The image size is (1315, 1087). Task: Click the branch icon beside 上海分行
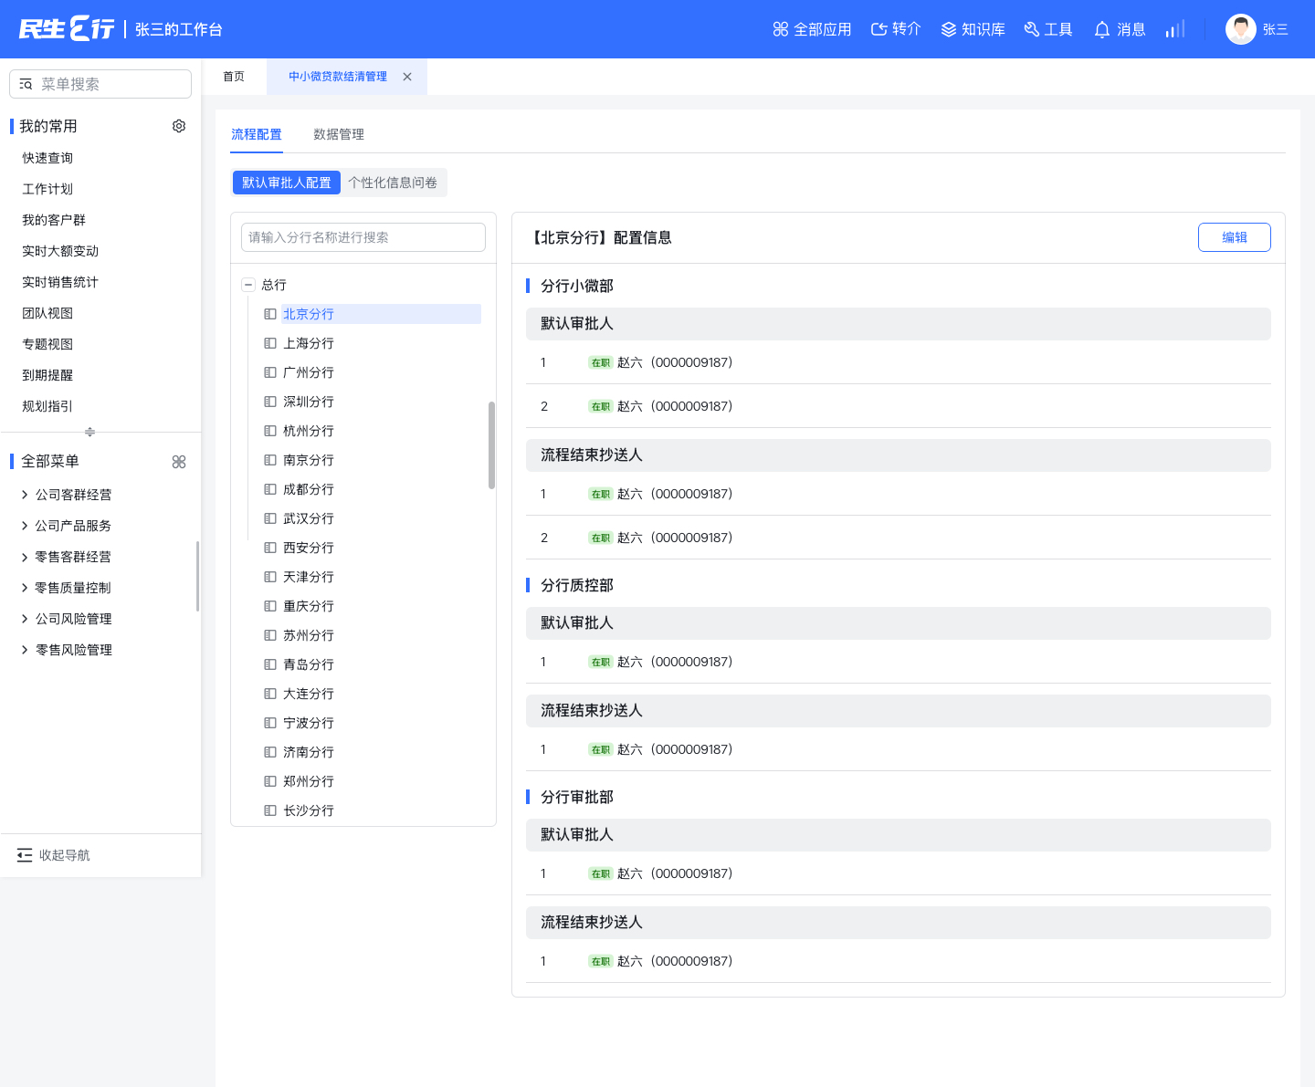pos(270,343)
